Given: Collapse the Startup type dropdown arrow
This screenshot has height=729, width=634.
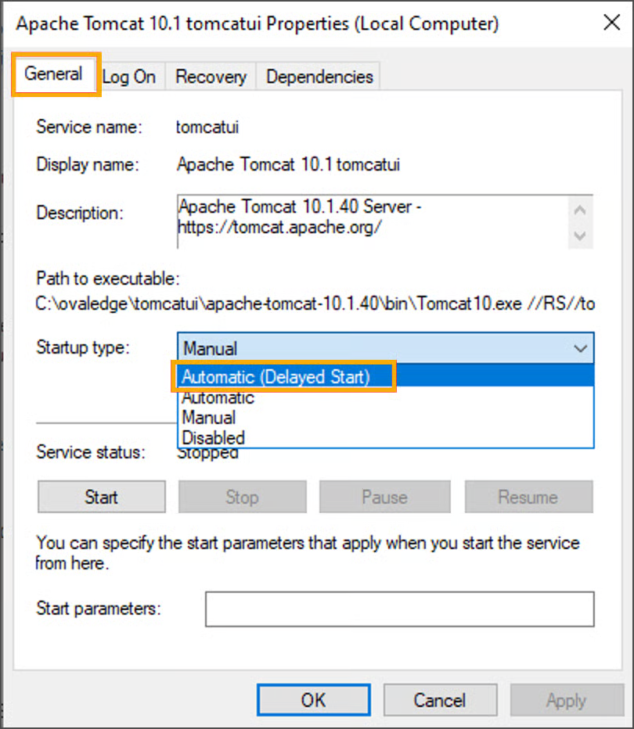Looking at the screenshot, I should pyautogui.click(x=580, y=348).
